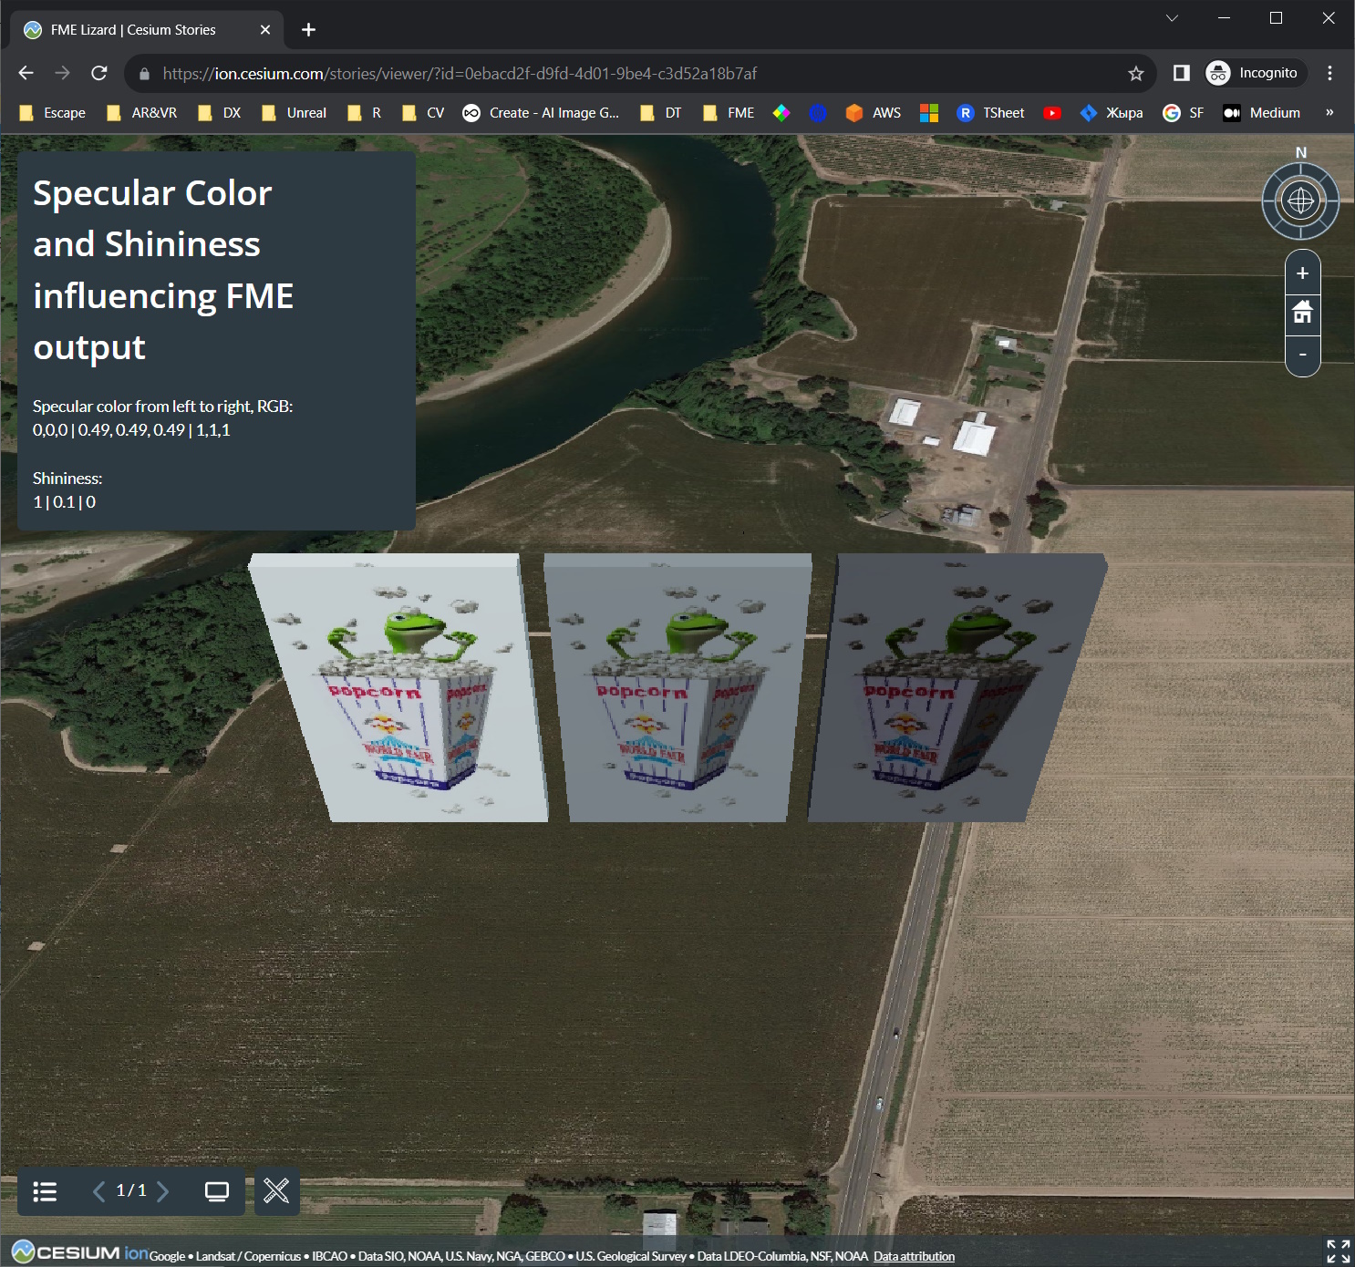Open Chrome's three-dot menu
The width and height of the screenshot is (1355, 1267).
click(x=1330, y=73)
